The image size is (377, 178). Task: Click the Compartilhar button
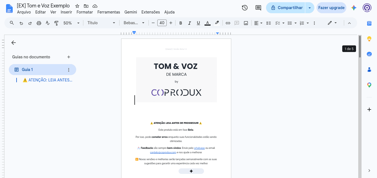(286, 8)
